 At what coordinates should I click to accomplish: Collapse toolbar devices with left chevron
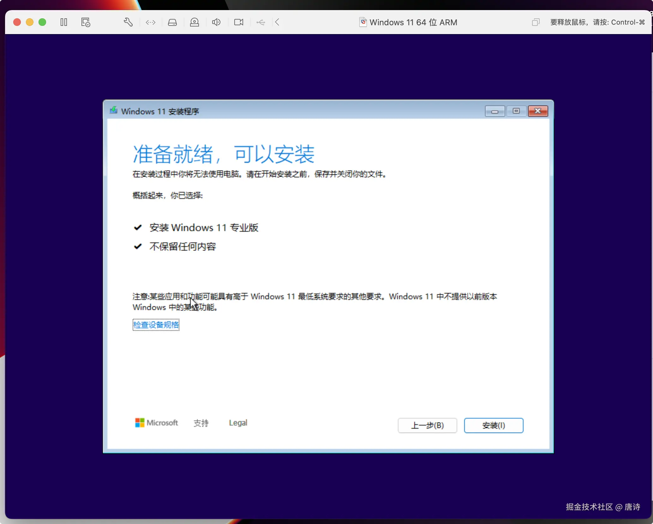[x=277, y=22]
